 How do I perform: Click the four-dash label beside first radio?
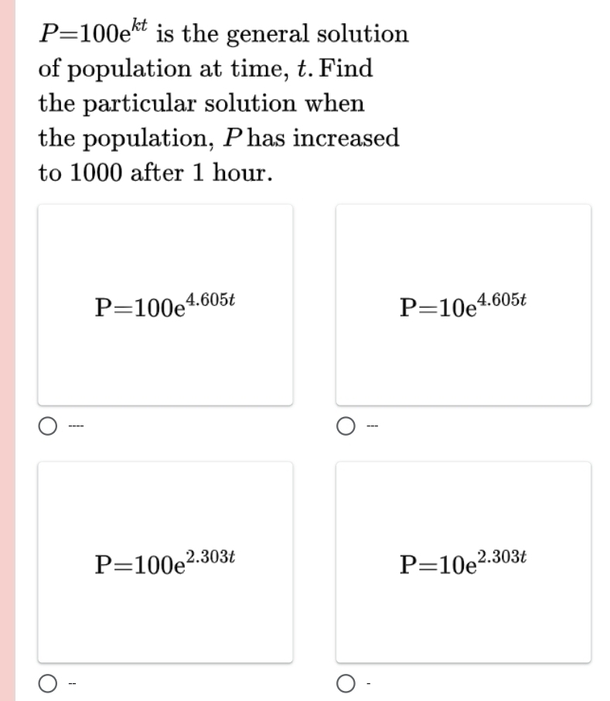click(x=75, y=426)
